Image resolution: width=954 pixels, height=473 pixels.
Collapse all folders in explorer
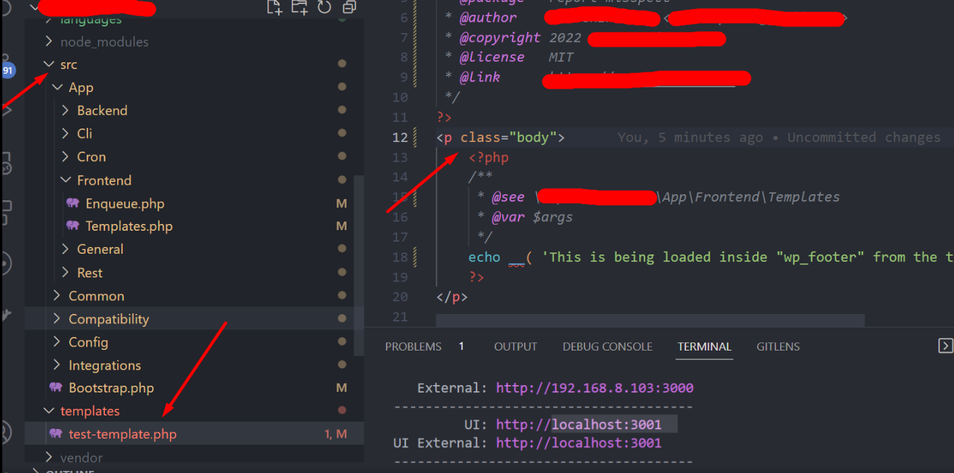pyautogui.click(x=349, y=7)
